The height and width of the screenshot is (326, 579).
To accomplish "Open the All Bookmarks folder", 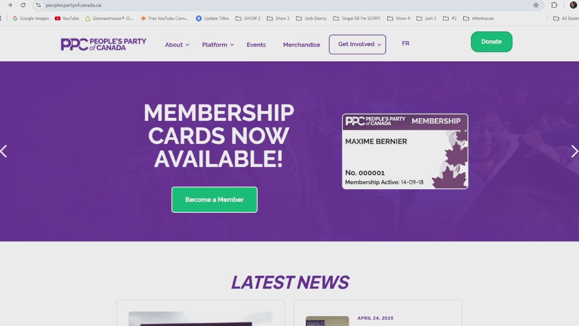I will pyautogui.click(x=566, y=19).
